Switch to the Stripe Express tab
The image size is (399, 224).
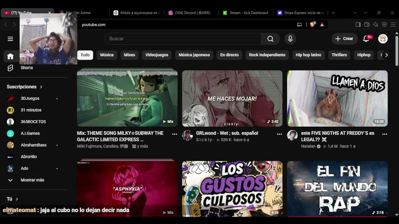pyautogui.click(x=301, y=13)
